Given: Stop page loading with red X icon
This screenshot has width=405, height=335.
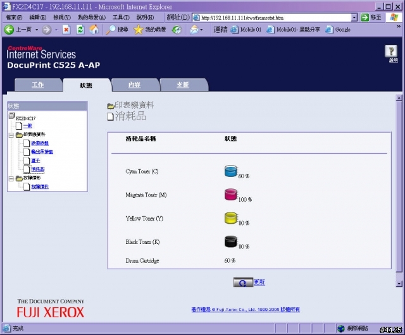Looking at the screenshot, I should pos(66,30).
